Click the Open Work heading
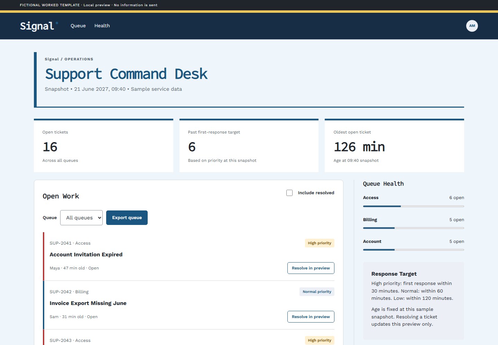This screenshot has height=345, width=498. 61,196
